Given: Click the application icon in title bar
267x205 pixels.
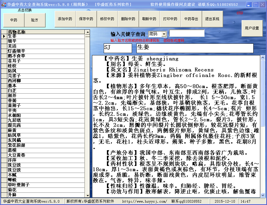Looking at the screenshot, I should [x=4, y=4].
